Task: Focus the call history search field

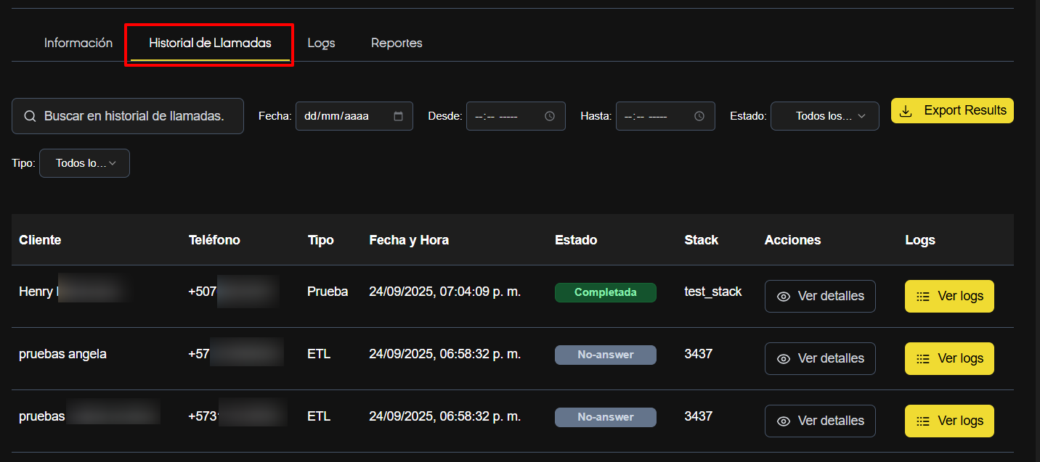Action: point(134,116)
